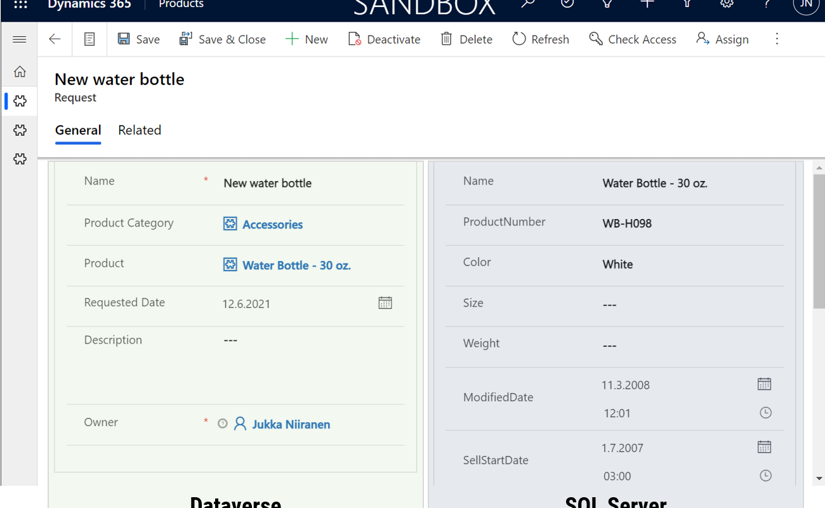Assign the record
This screenshot has height=508, width=825.
722,39
